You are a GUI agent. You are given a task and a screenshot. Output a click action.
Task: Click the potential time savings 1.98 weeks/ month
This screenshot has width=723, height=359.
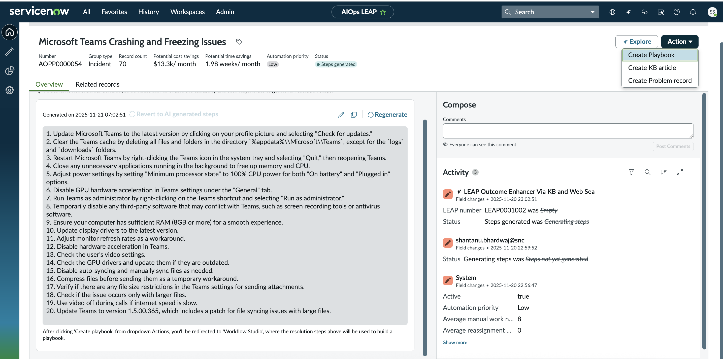tap(233, 64)
